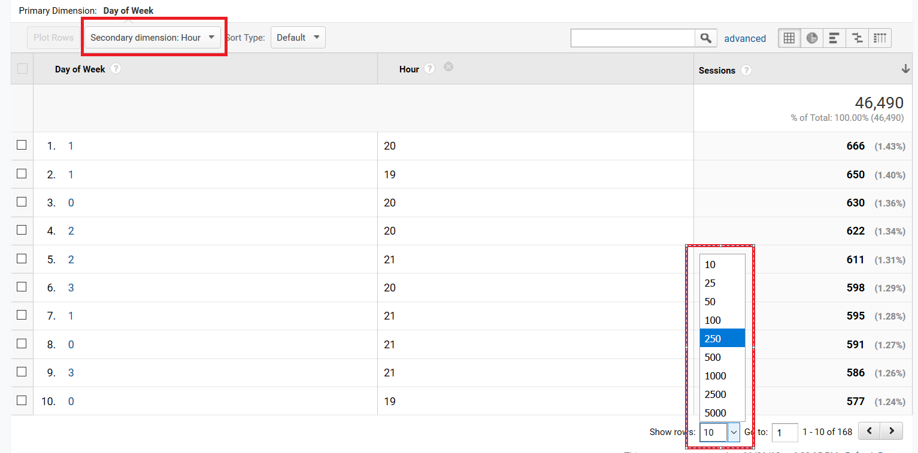
Task: Click the search magnifier icon
Action: pyautogui.click(x=706, y=38)
